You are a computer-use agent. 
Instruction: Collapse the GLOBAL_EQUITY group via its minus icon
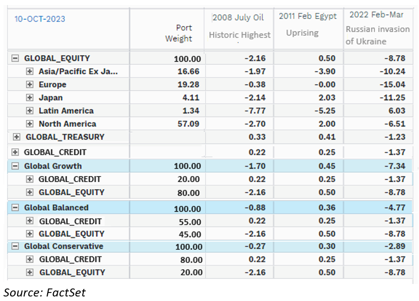(x=14, y=58)
